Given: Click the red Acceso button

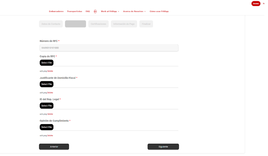Looking at the screenshot, I should (256, 4).
